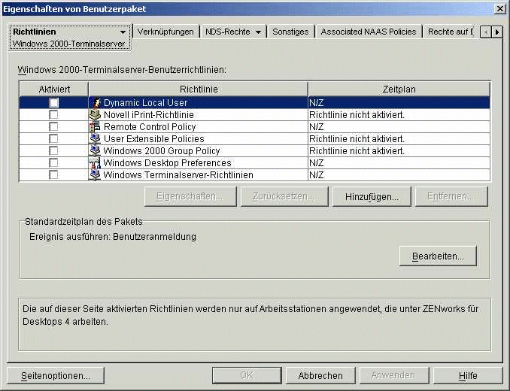Screen dimensions: 510x391
Task: Open the Associated NAAS Policies tab
Action: (x=368, y=32)
